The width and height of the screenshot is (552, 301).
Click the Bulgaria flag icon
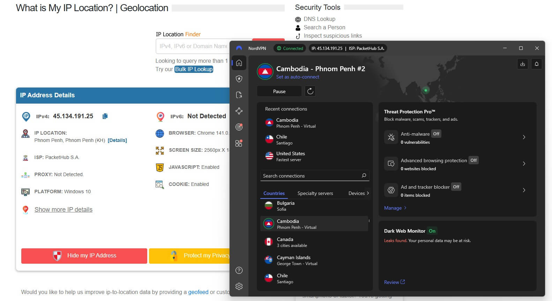coord(269,206)
